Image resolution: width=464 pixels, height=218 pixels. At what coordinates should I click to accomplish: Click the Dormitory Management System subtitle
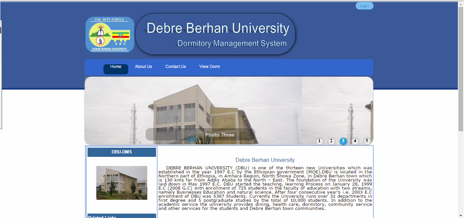tap(232, 44)
